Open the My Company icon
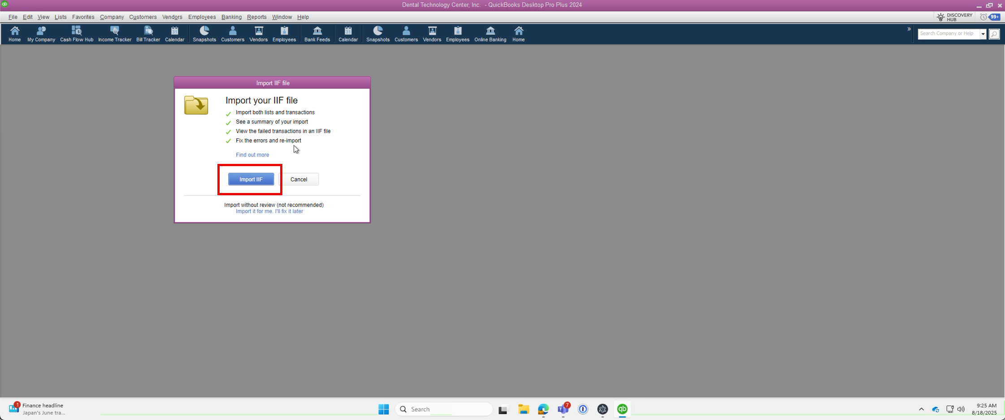 (x=41, y=34)
